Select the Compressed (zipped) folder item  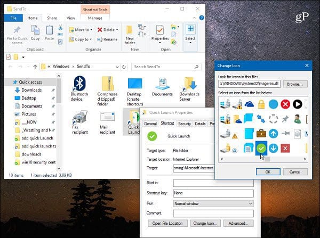click(x=107, y=91)
